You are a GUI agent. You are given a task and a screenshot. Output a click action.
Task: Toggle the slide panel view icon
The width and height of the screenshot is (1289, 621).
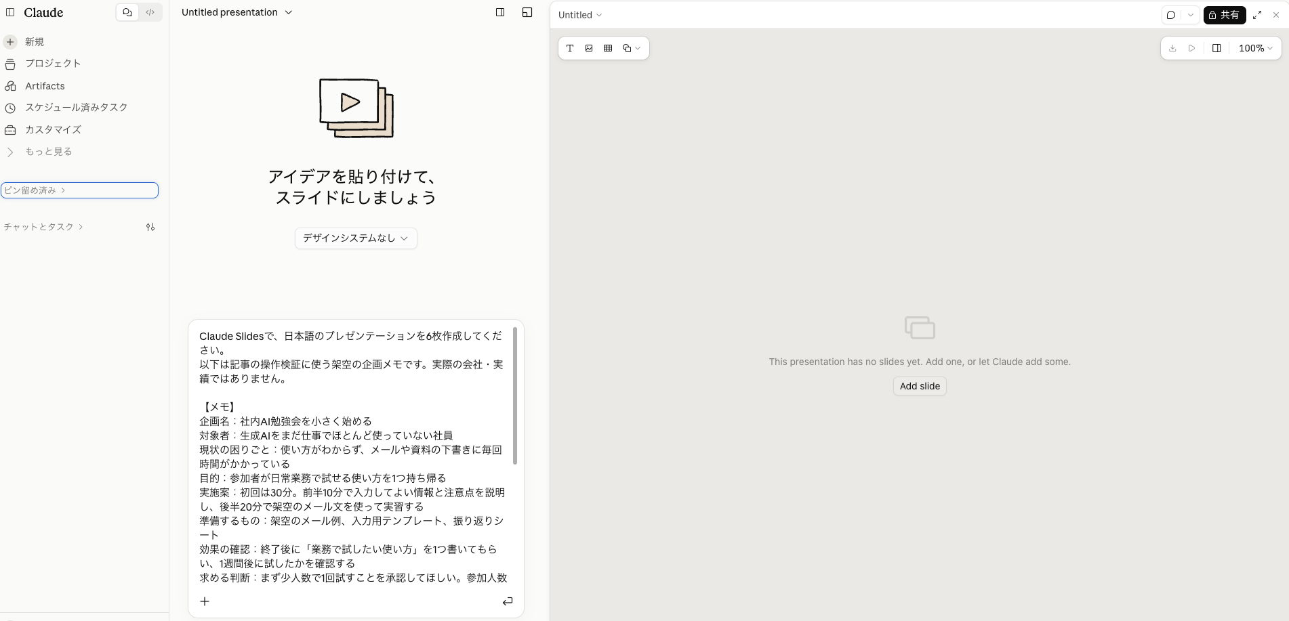[x=1216, y=48]
